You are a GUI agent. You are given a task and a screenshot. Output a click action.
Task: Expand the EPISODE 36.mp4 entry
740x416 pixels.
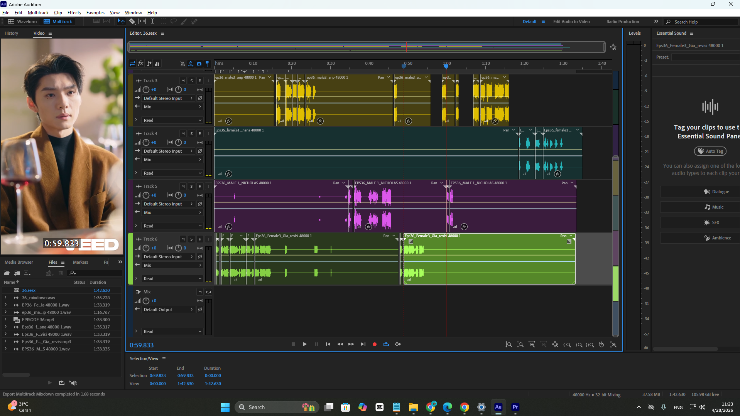pyautogui.click(x=5, y=320)
